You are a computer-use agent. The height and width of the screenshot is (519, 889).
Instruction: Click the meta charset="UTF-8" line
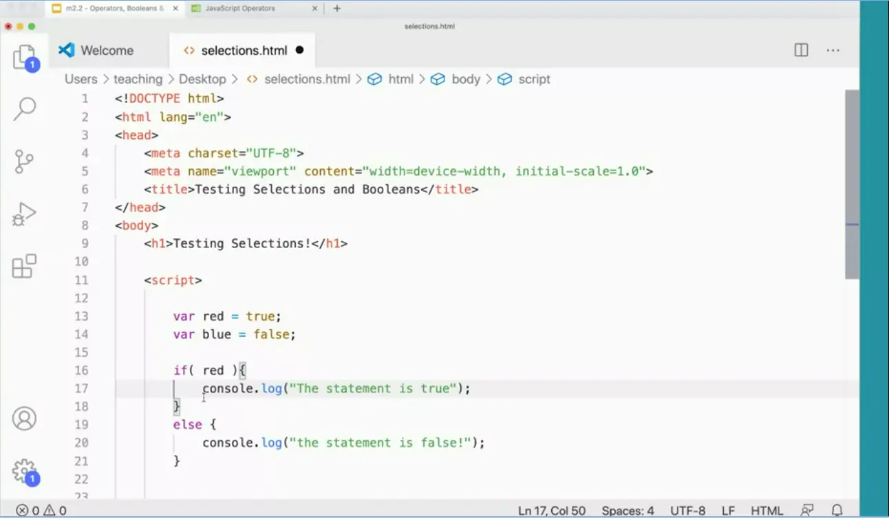224,153
